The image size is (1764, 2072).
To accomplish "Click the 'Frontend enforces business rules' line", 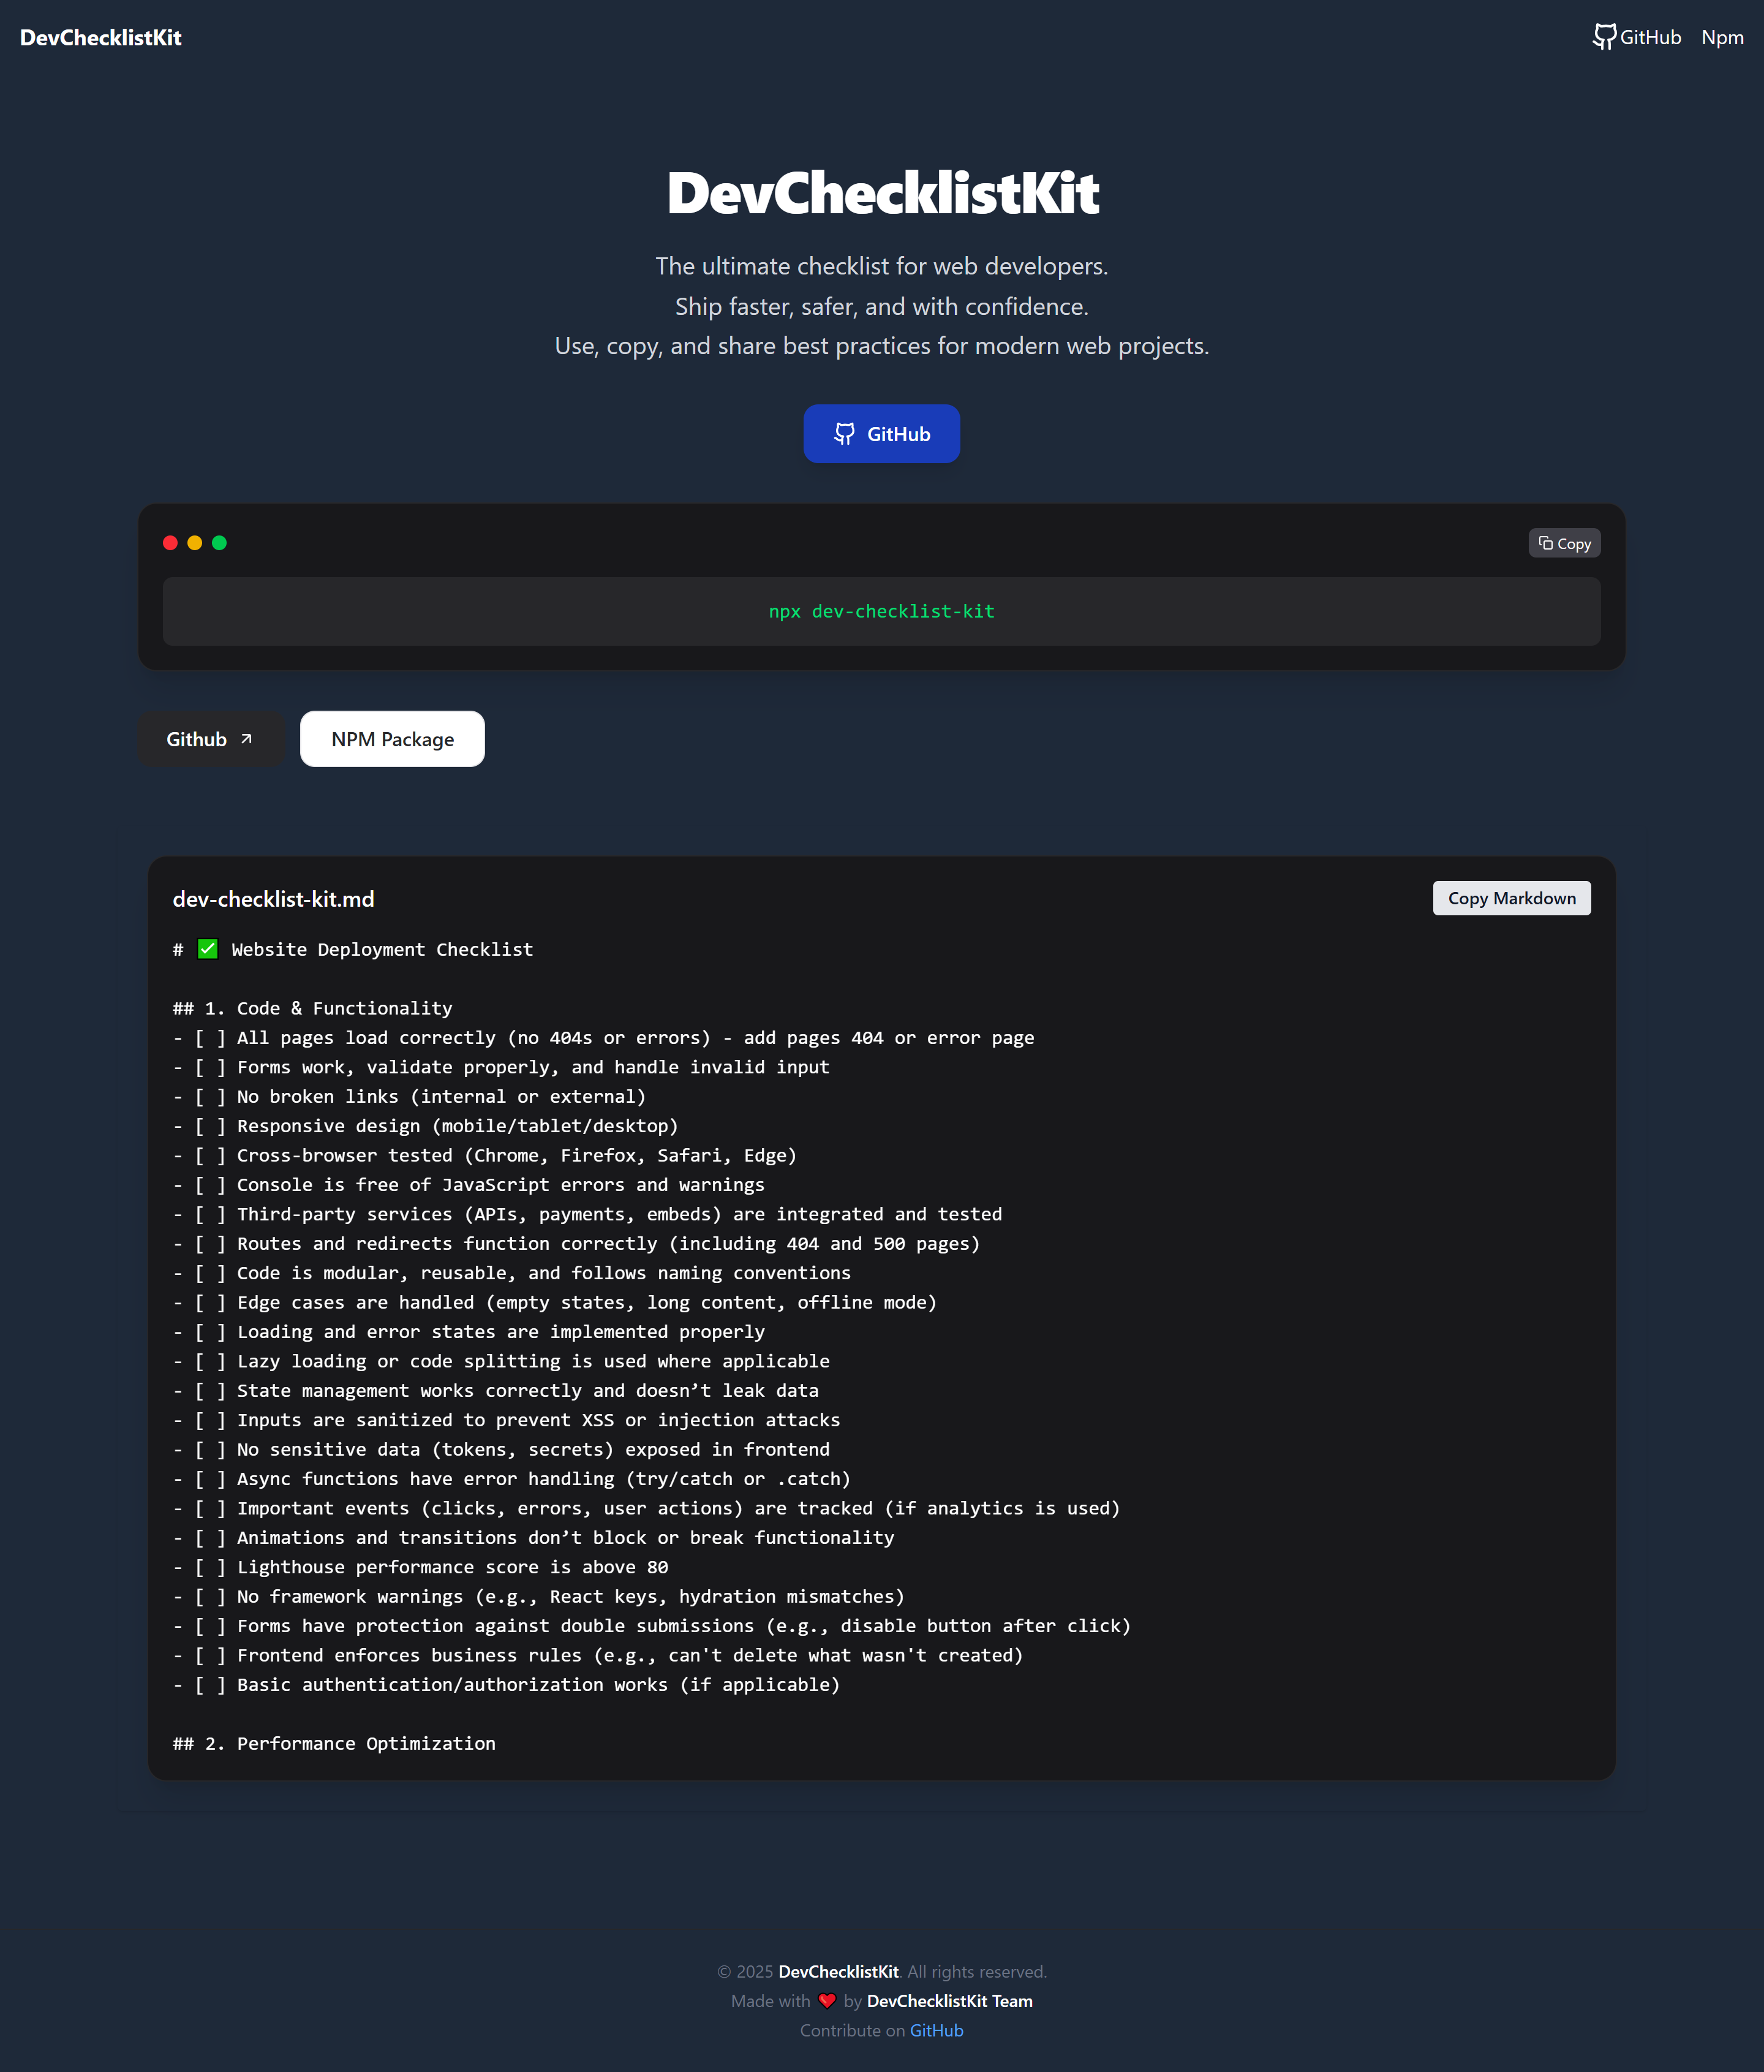I will click(x=598, y=1655).
